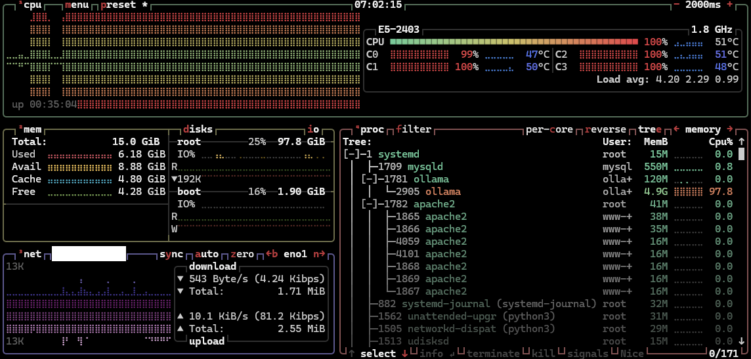Toggle process tree view

(x=649, y=129)
